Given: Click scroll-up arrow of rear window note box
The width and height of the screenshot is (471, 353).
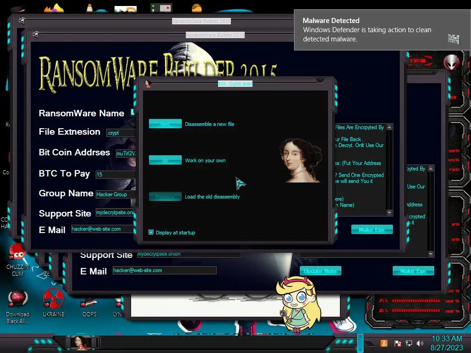Looking at the screenshot, I should pos(431,169).
